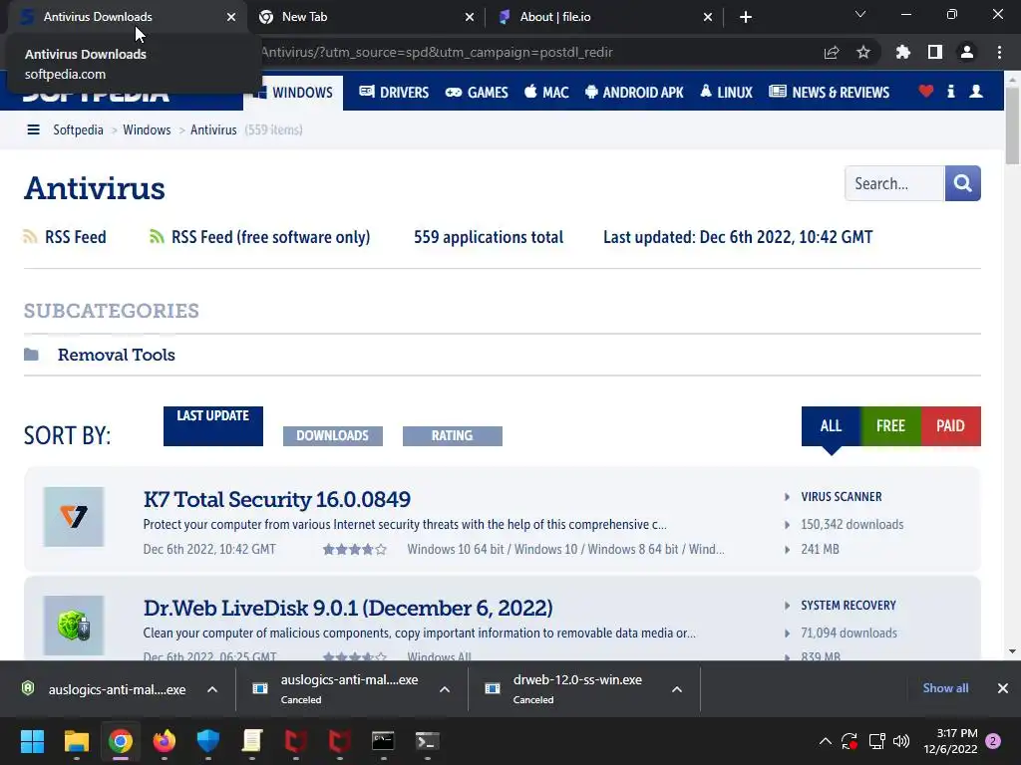Click the red heart favorites icon

926,92
